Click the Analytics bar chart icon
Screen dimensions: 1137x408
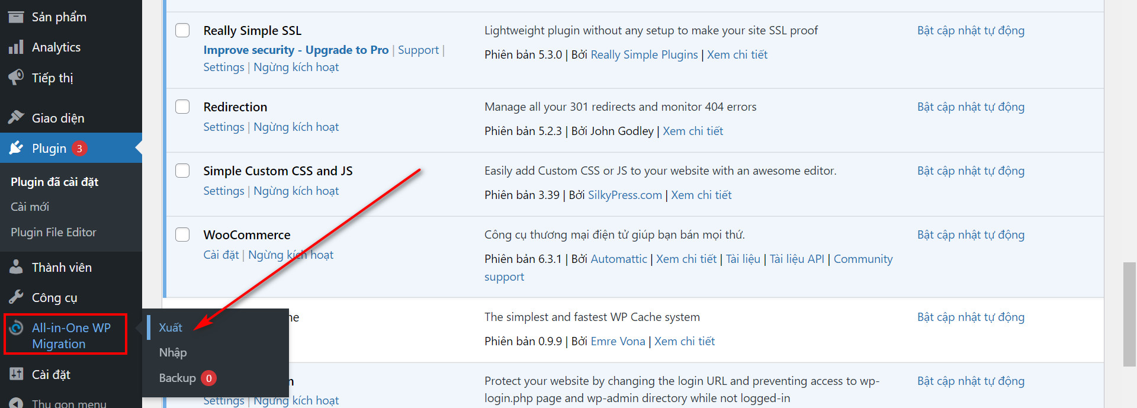(x=16, y=47)
